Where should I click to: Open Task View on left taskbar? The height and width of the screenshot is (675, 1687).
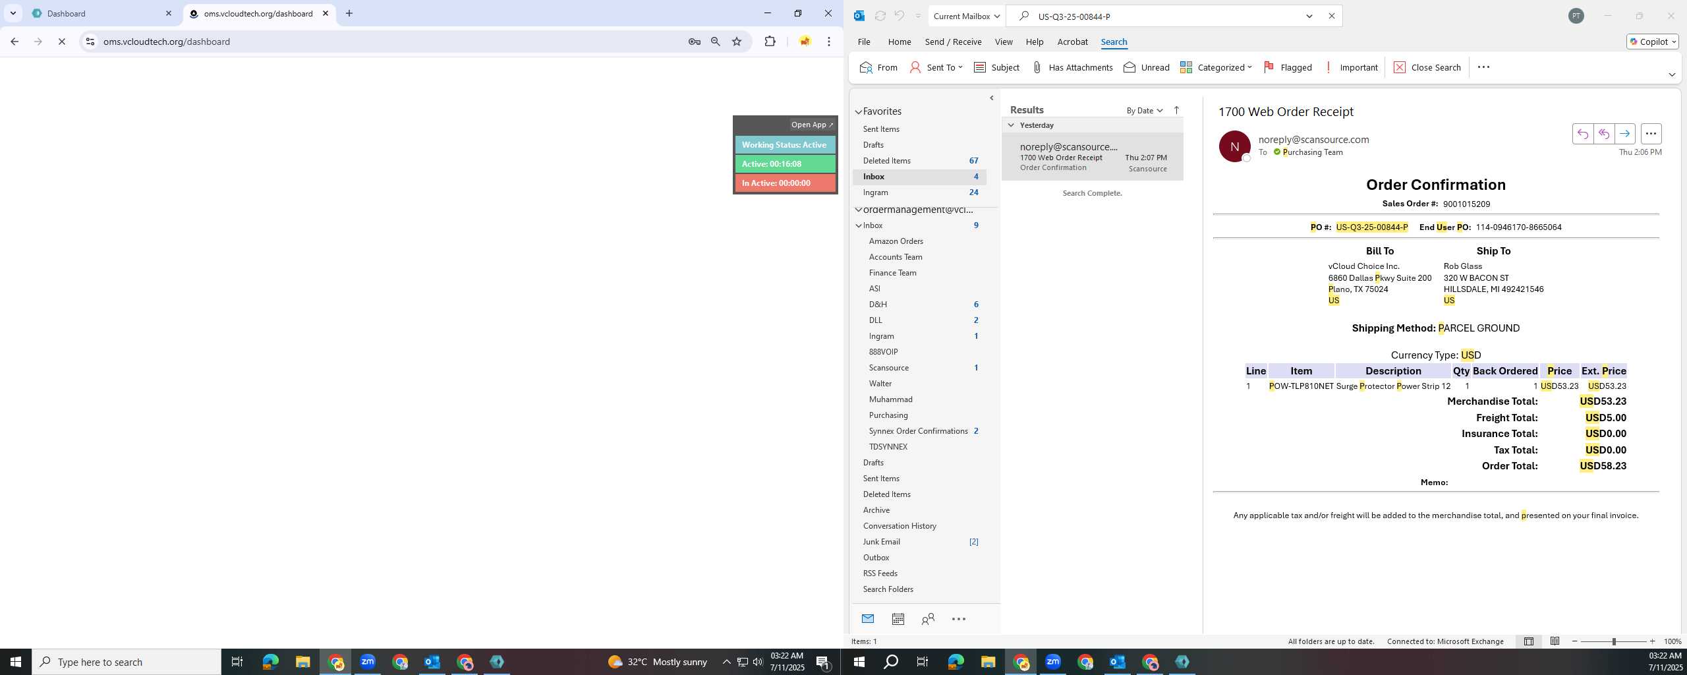237,662
